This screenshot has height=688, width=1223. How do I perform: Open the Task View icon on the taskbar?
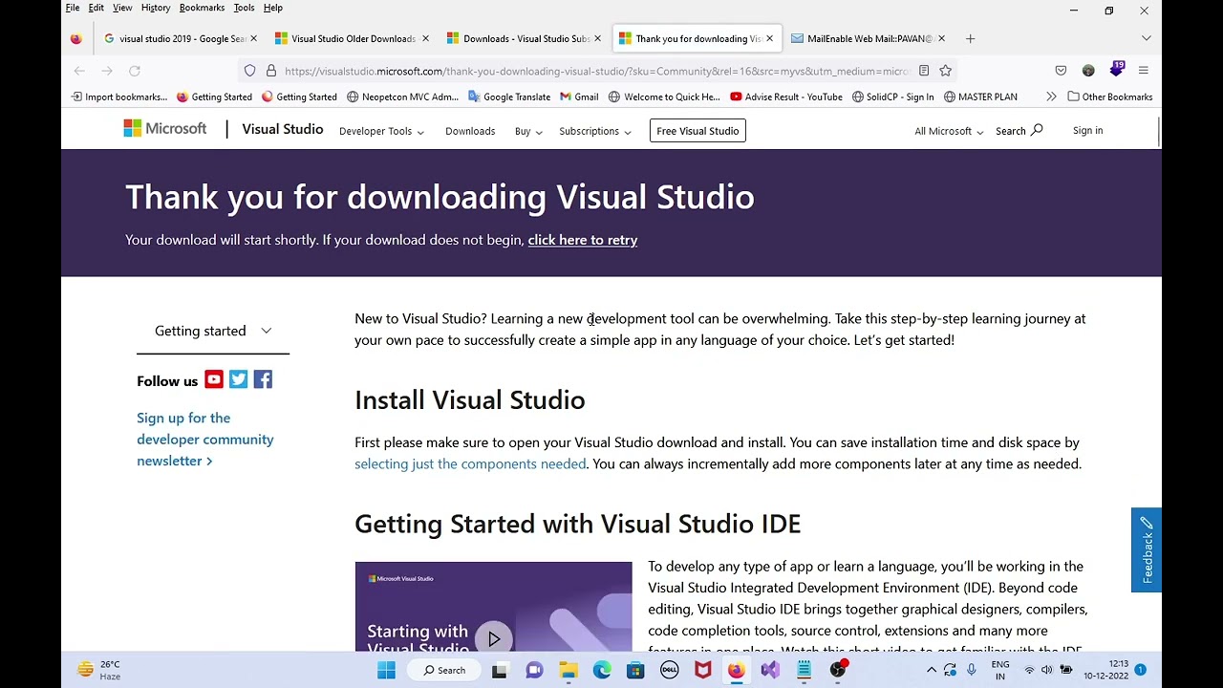point(499,670)
